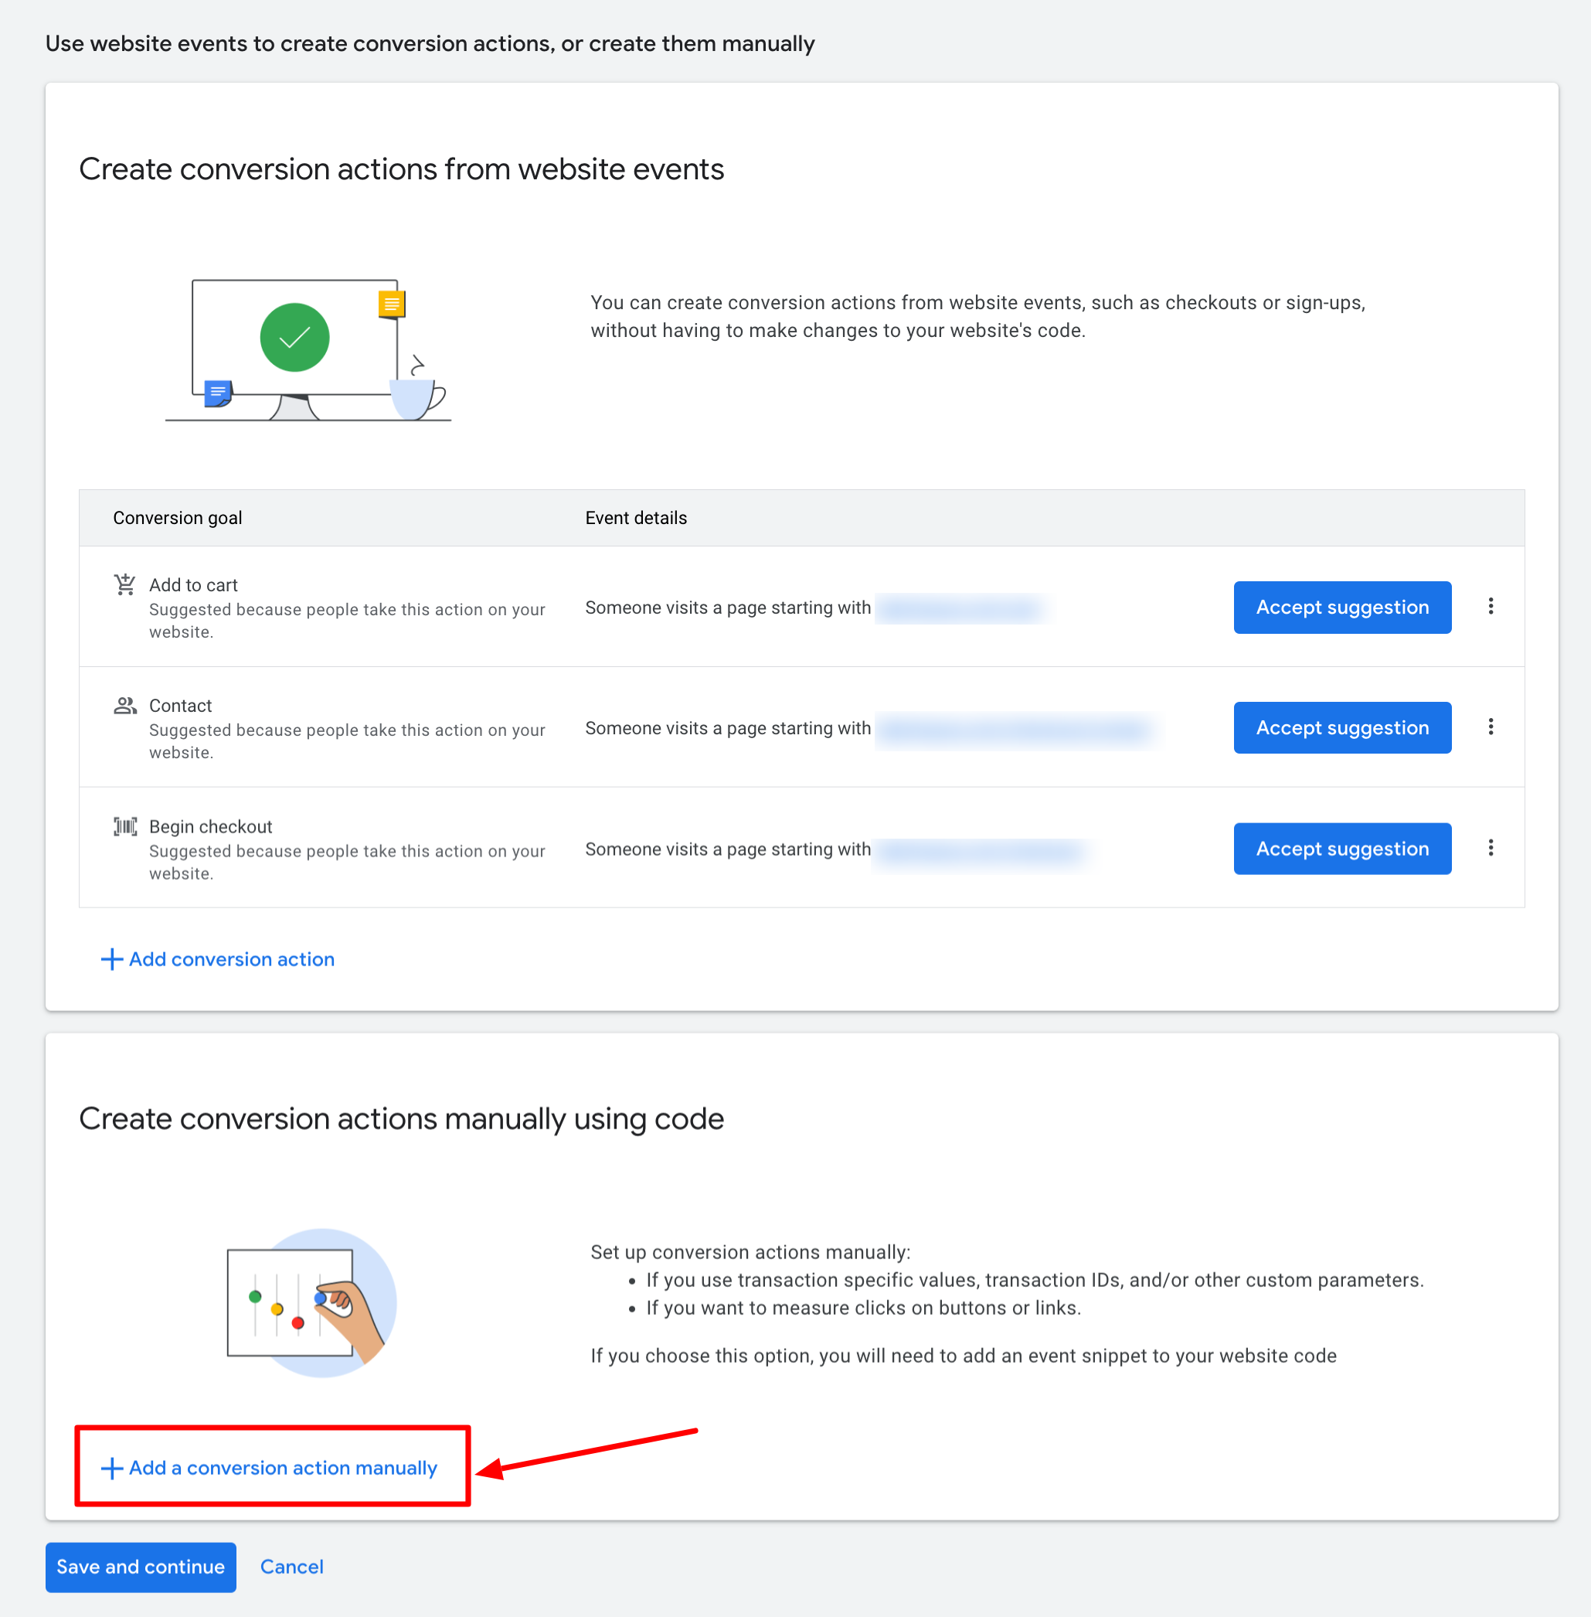Screen dimensions: 1591x1617
Task: Open three-dot menu for Contact row
Action: pos(1490,727)
